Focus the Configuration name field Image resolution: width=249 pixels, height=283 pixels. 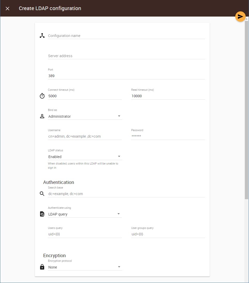click(x=126, y=36)
